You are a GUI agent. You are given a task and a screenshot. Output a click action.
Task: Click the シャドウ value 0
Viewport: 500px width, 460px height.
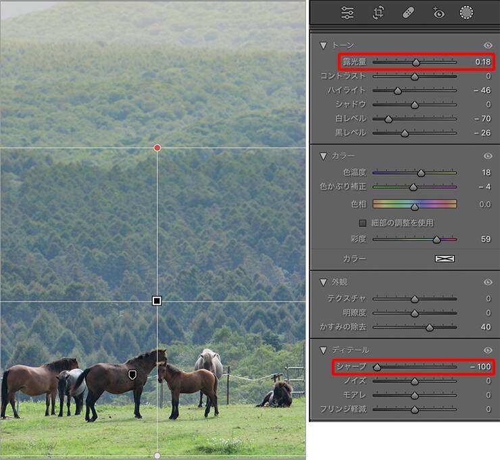pos(489,104)
